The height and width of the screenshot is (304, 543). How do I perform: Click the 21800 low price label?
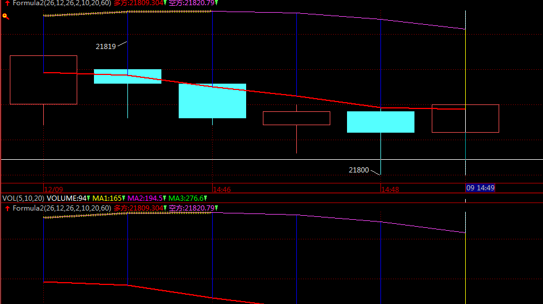click(x=359, y=170)
